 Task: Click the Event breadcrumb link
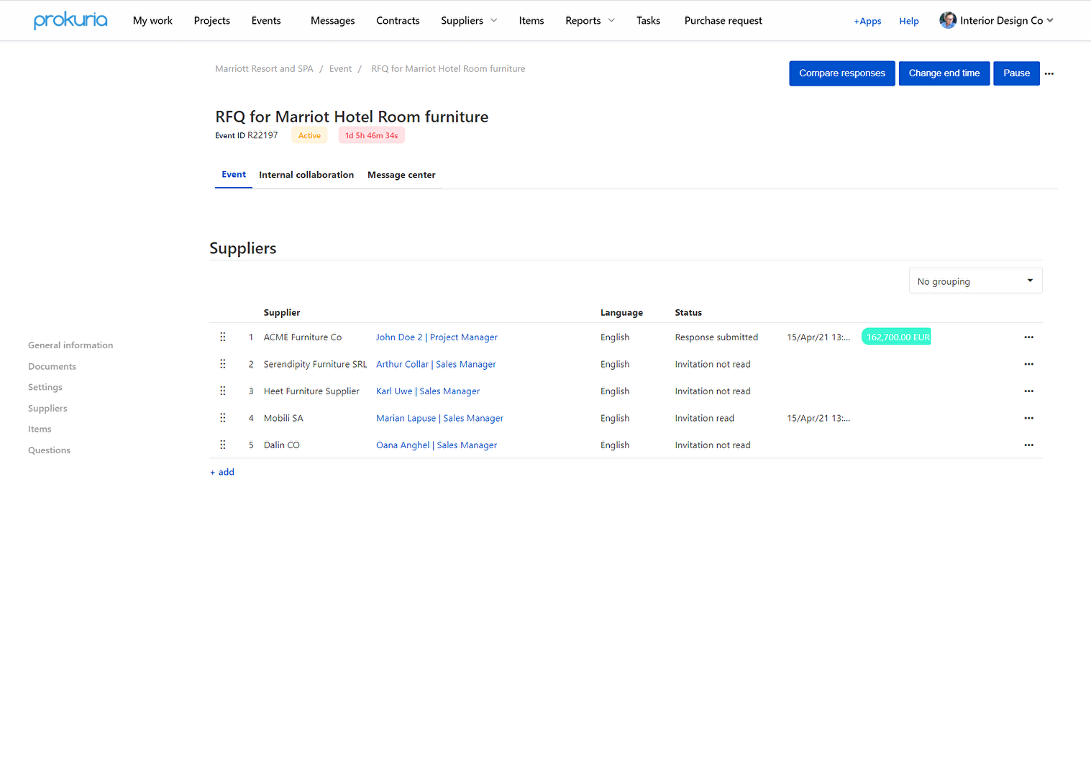[x=340, y=69]
